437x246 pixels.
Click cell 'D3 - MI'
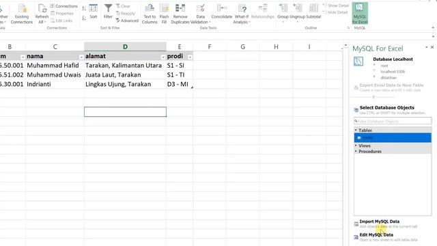coord(180,84)
